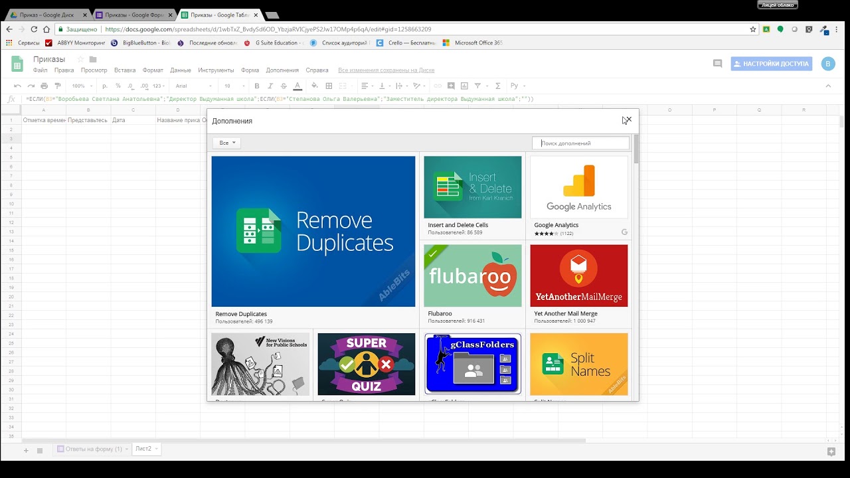Open the user account avatar

(827, 64)
